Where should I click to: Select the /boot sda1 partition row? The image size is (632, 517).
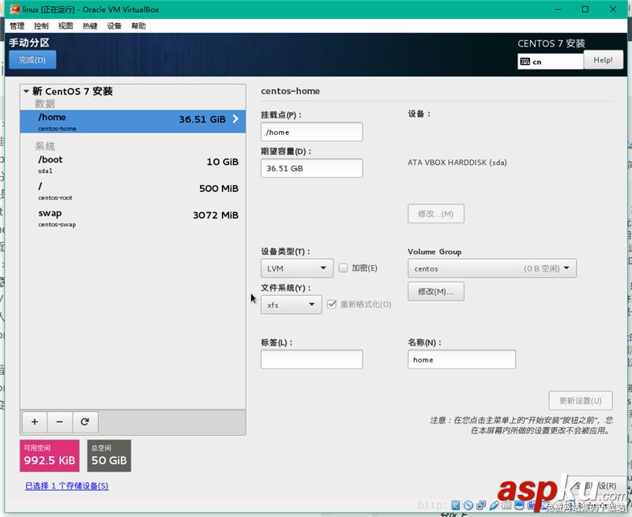(x=133, y=164)
